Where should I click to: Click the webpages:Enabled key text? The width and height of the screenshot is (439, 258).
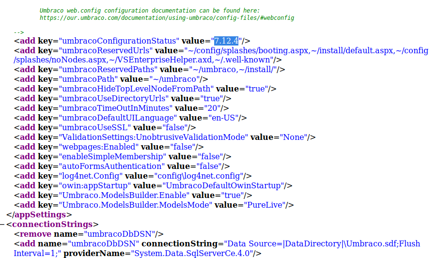click(x=98, y=147)
